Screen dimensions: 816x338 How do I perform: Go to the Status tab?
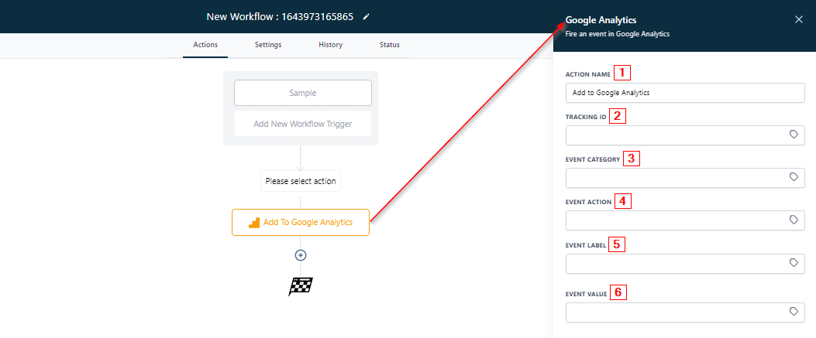390,45
